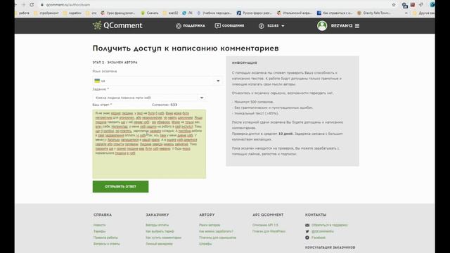Image resolution: width=450 pixels, height=253 pixels.
Task: Reload the page with the browser refresh icon
Action: coord(32,5)
